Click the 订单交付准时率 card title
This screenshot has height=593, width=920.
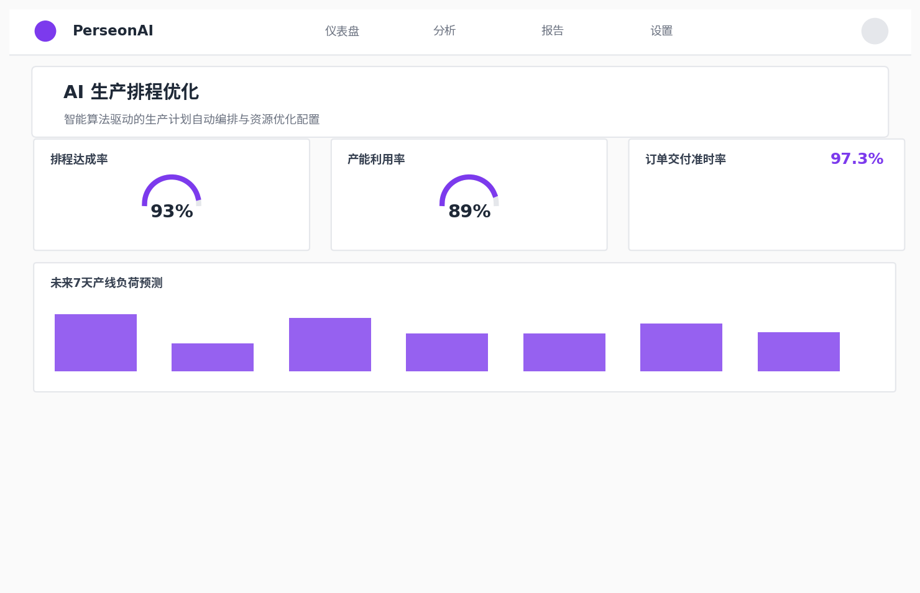click(x=686, y=160)
